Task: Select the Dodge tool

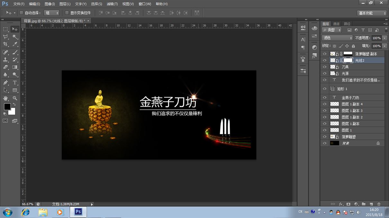Action: (x=15, y=75)
